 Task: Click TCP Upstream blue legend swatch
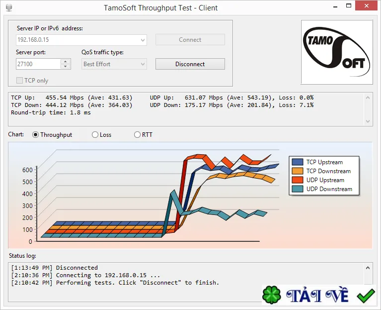click(298, 162)
